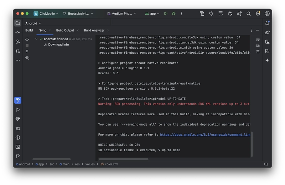Switch to the Build Output tab
This screenshot has width=285, height=185.
click(65, 30)
